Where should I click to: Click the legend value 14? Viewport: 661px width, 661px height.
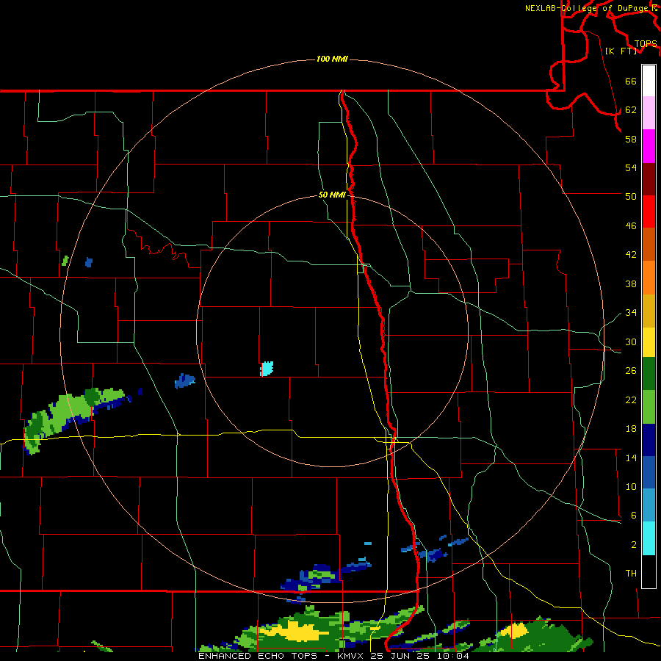pyautogui.click(x=631, y=458)
